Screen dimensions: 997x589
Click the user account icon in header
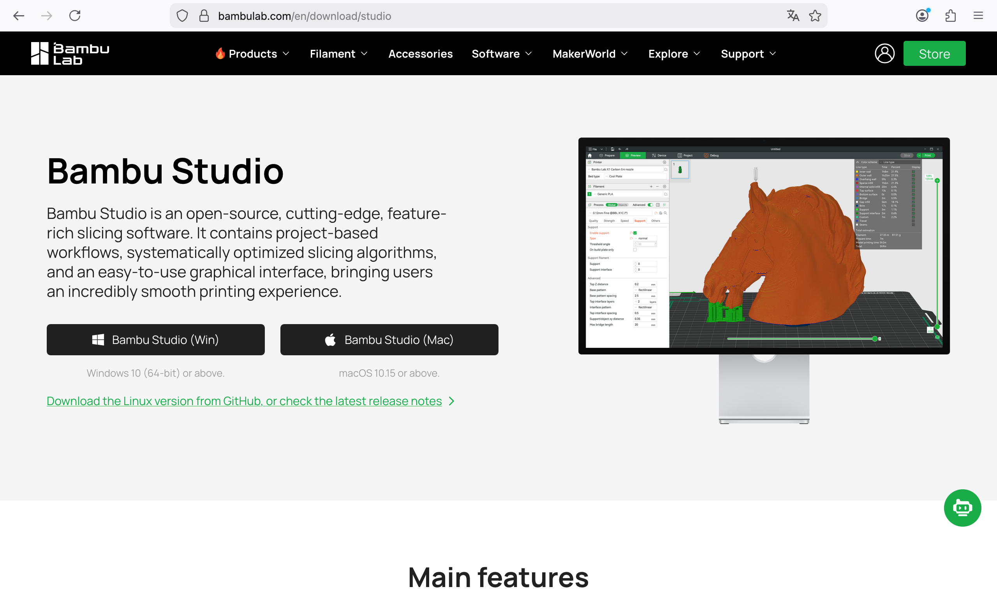tap(884, 53)
